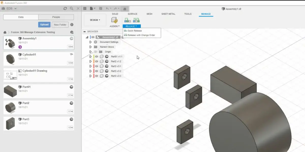
Task: Switch to the Sheet Metal tab
Action: 168,14
